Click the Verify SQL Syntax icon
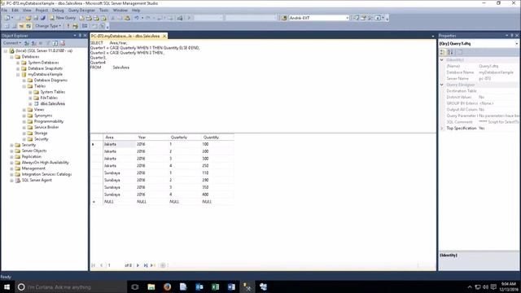 coord(76,26)
